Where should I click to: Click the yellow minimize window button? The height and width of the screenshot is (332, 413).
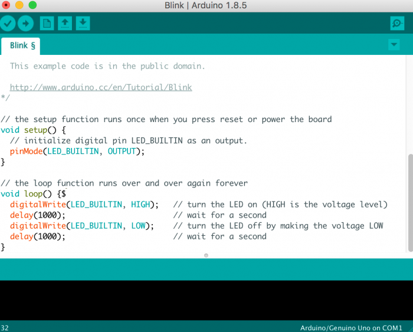pos(19,5)
